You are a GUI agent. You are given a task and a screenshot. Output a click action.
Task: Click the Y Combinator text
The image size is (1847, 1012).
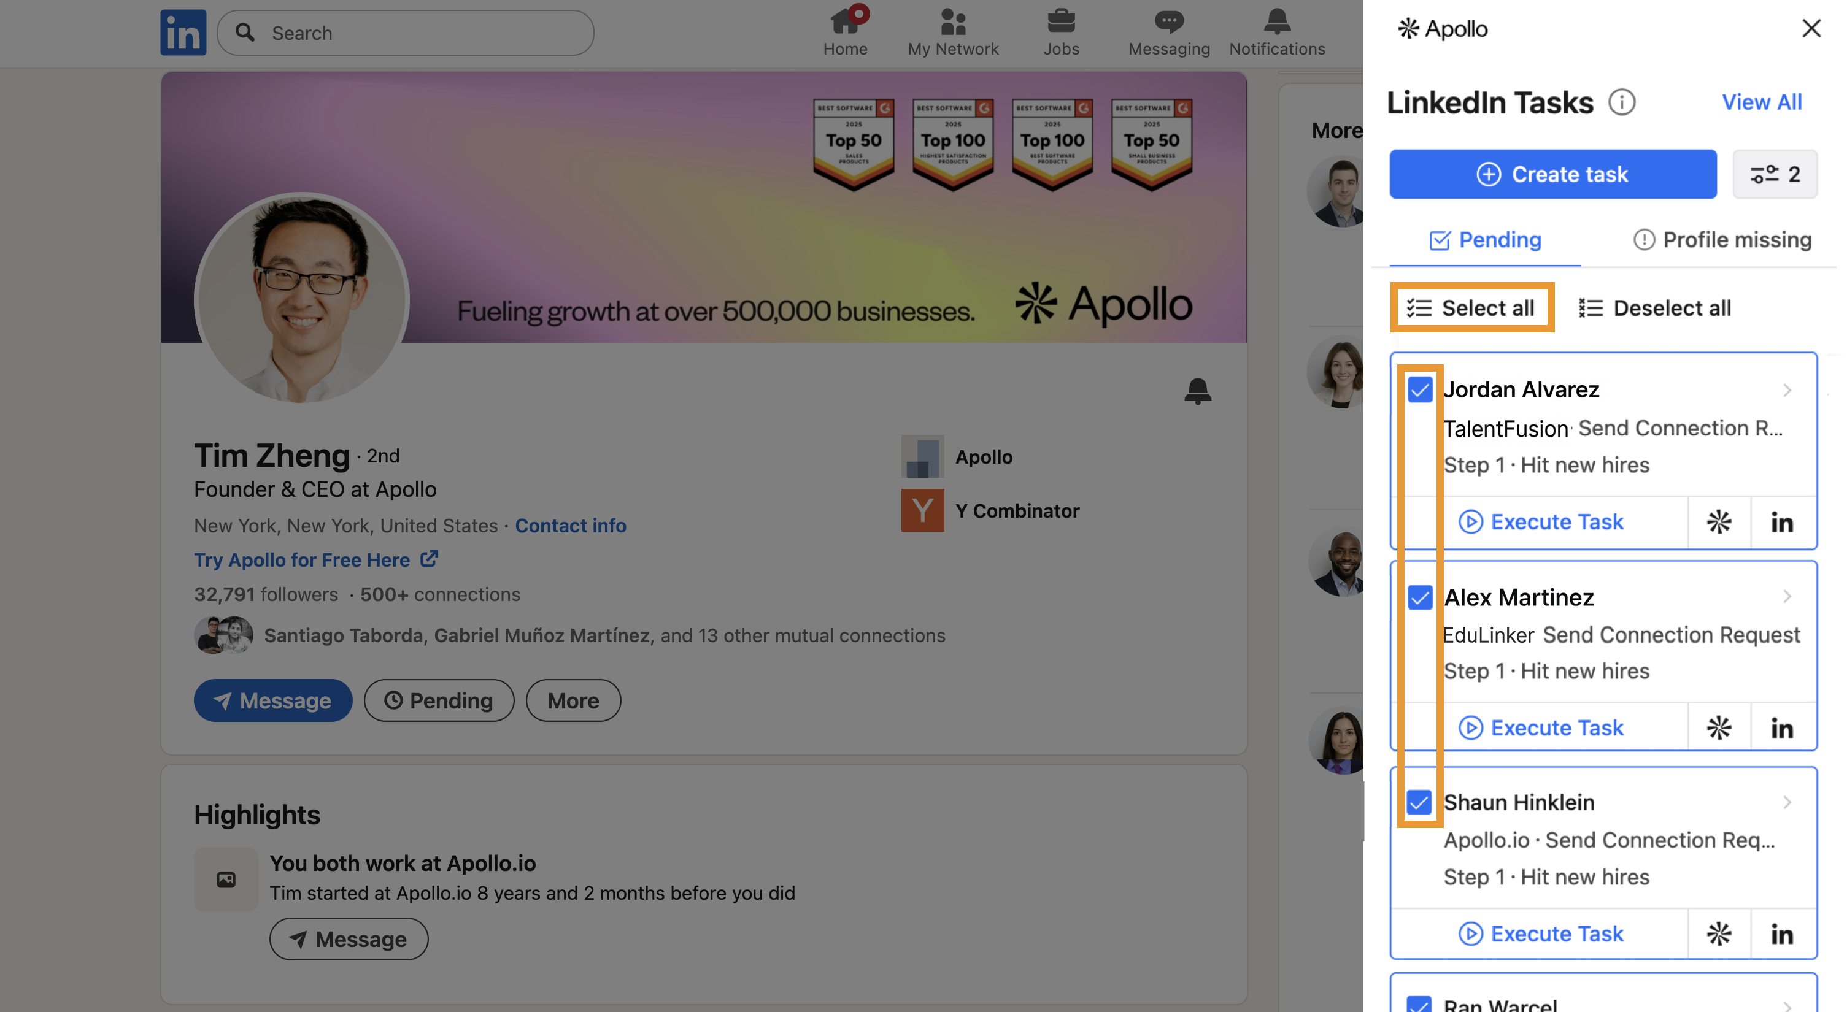tap(1017, 510)
